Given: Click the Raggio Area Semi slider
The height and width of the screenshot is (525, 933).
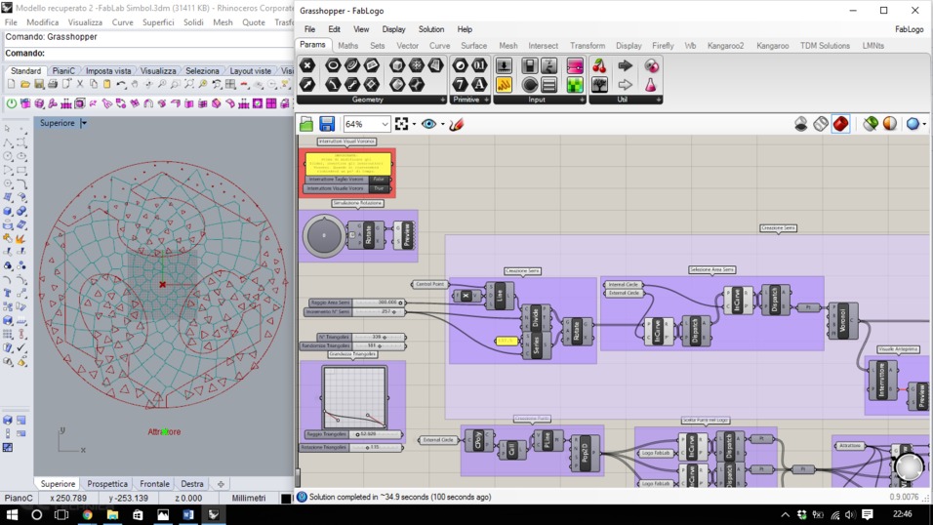Looking at the screenshot, I should coord(357,303).
